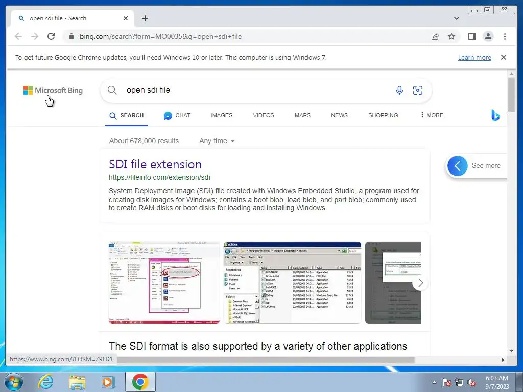Image resolution: width=523 pixels, height=392 pixels.
Task: Expand the MORE search categories menu
Action: pyautogui.click(x=432, y=115)
